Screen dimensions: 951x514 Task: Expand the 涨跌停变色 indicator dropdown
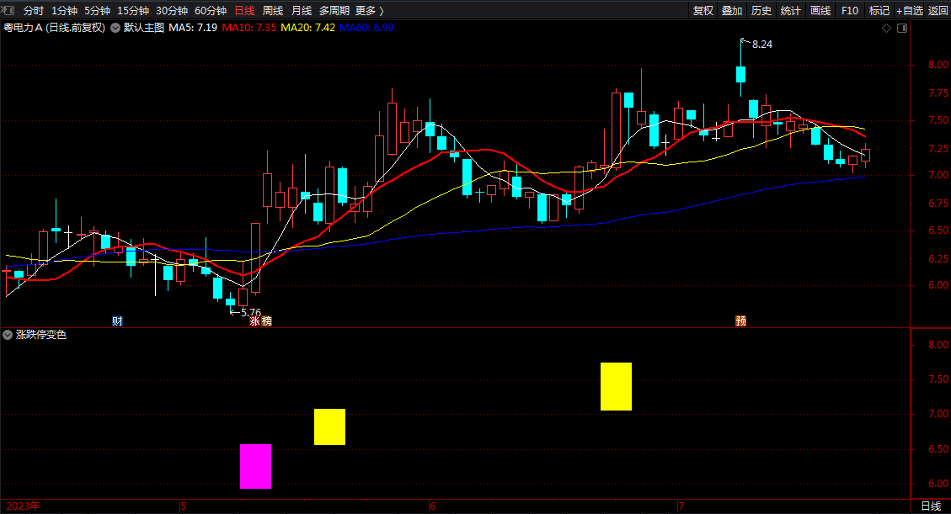pyautogui.click(x=8, y=335)
